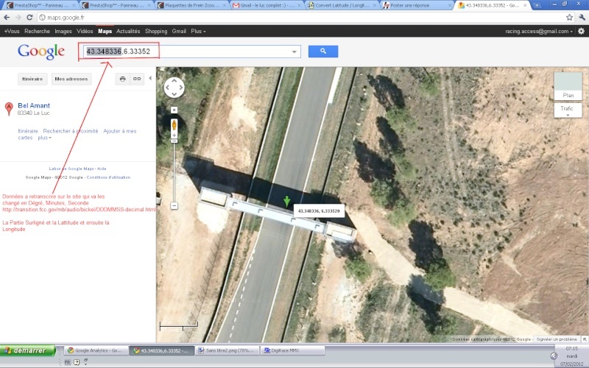Go forward with the browser forward arrow
This screenshot has height=368, width=589.
[18, 18]
